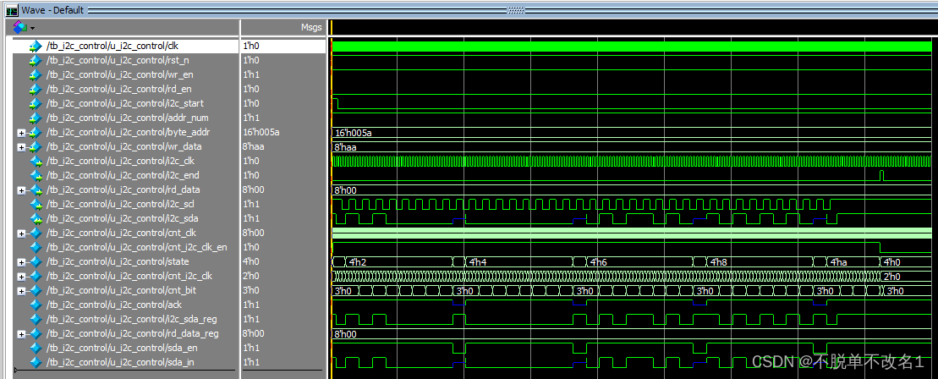
Task: Click the clk signal icon
Action: click(x=36, y=46)
